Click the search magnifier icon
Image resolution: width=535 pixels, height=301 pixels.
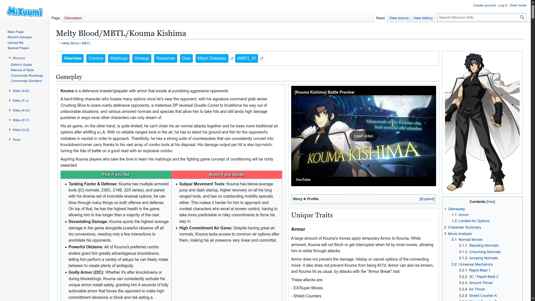(522, 17)
